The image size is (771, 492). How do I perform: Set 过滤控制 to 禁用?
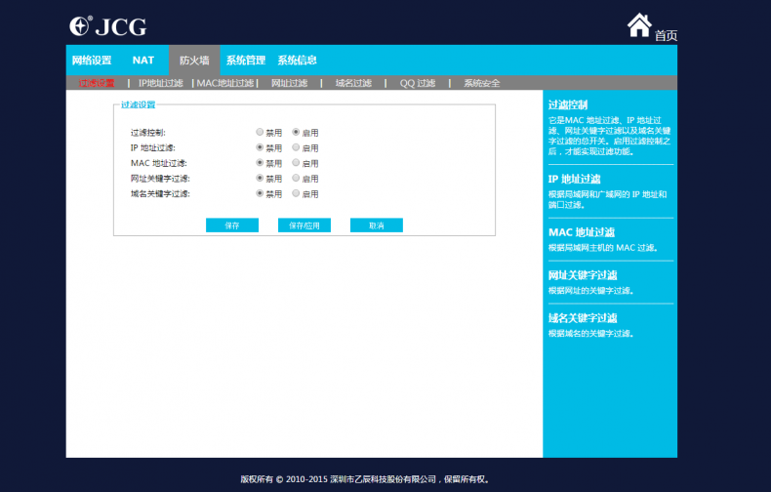click(x=260, y=132)
